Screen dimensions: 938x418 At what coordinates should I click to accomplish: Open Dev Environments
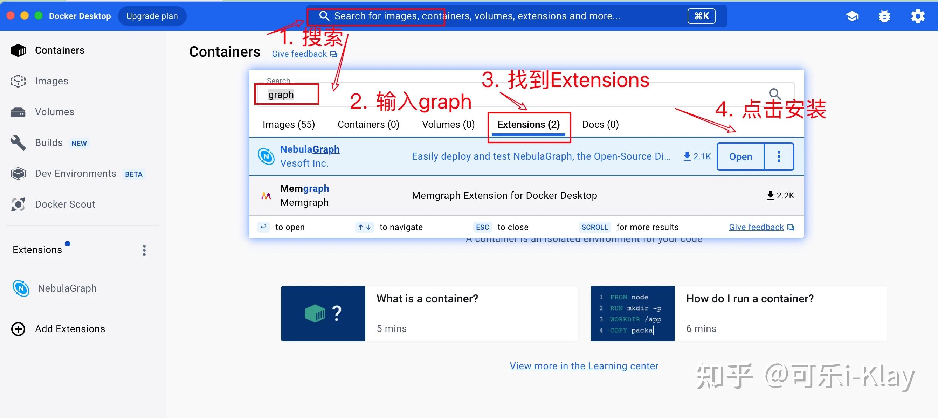[75, 174]
